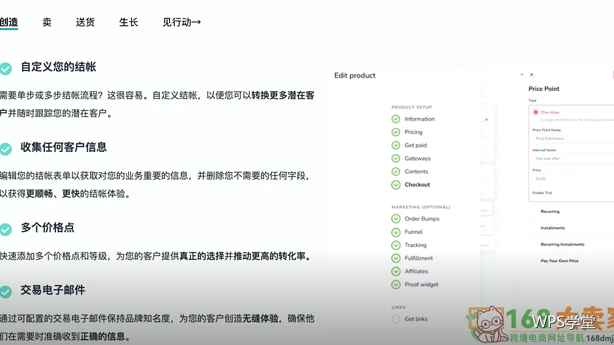Open the Proof widget step

(x=421, y=284)
